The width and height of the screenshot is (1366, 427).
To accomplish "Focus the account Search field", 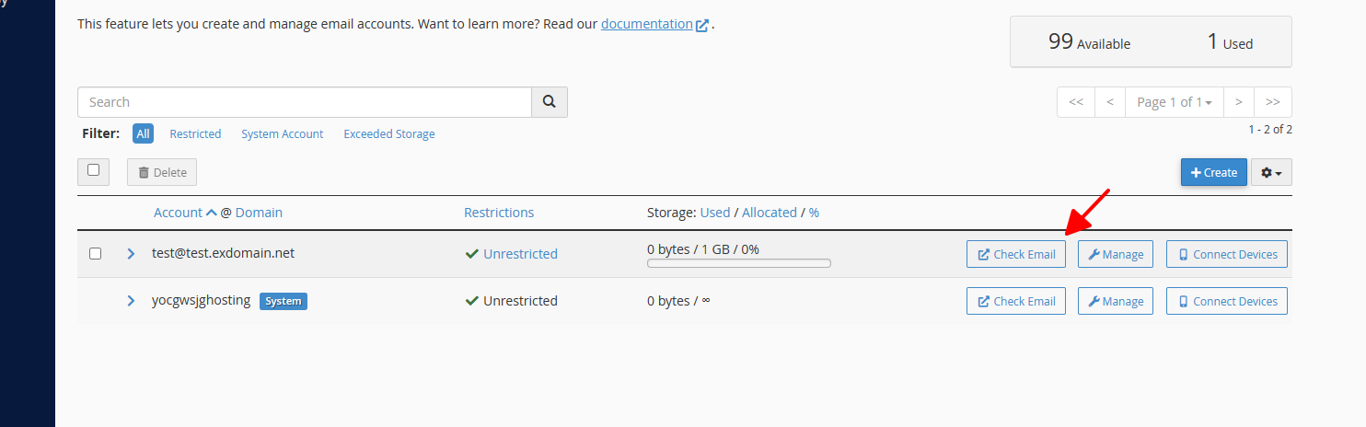I will coord(305,102).
